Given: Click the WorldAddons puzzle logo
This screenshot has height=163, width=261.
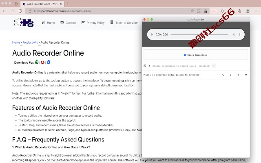Looking at the screenshot, I should click(x=24, y=23).
